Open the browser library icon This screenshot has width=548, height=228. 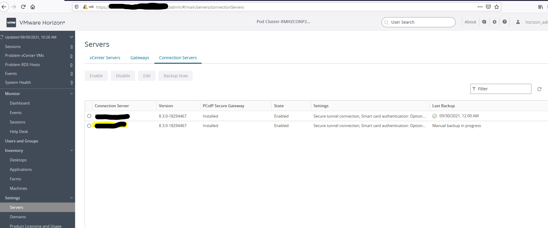(x=541, y=7)
